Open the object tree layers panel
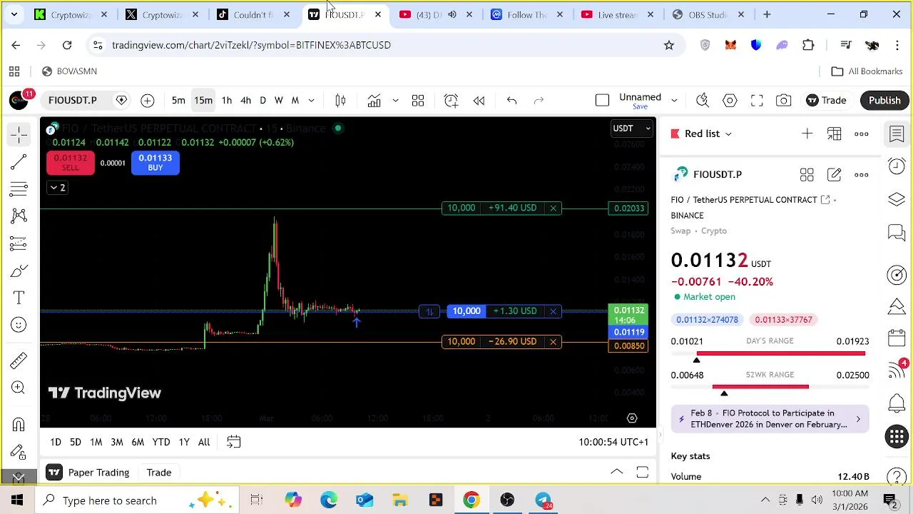Image resolution: width=913 pixels, height=514 pixels. (x=897, y=199)
